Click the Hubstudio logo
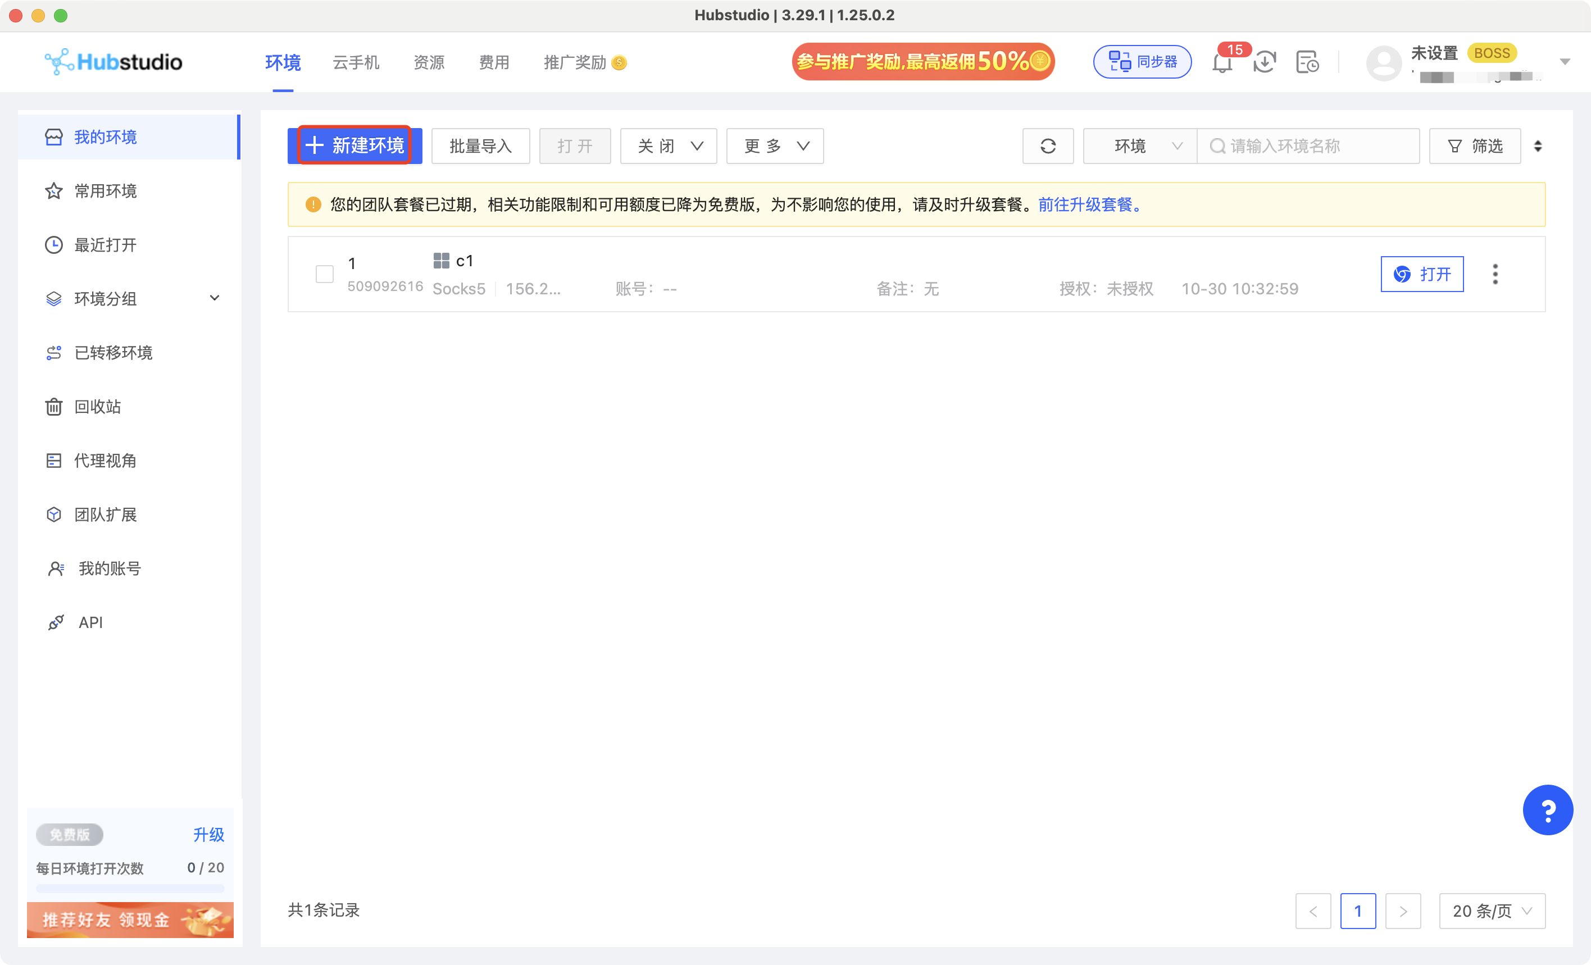This screenshot has height=965, width=1591. [113, 62]
